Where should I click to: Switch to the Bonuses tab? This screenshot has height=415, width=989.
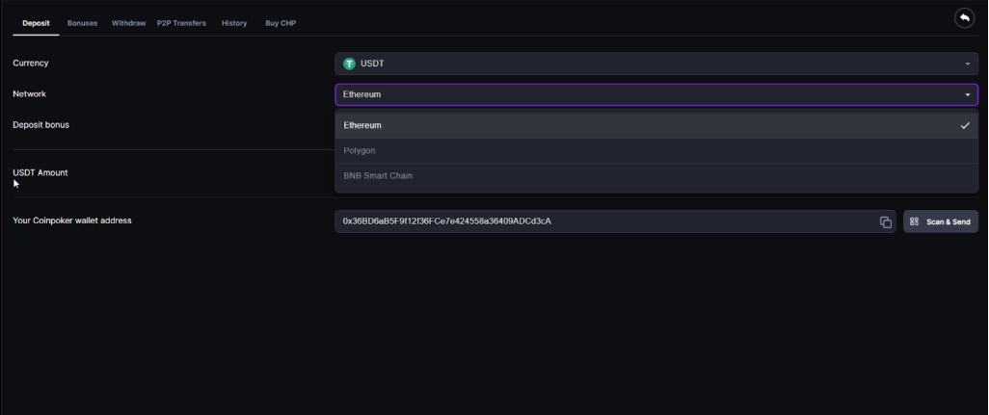coord(82,23)
